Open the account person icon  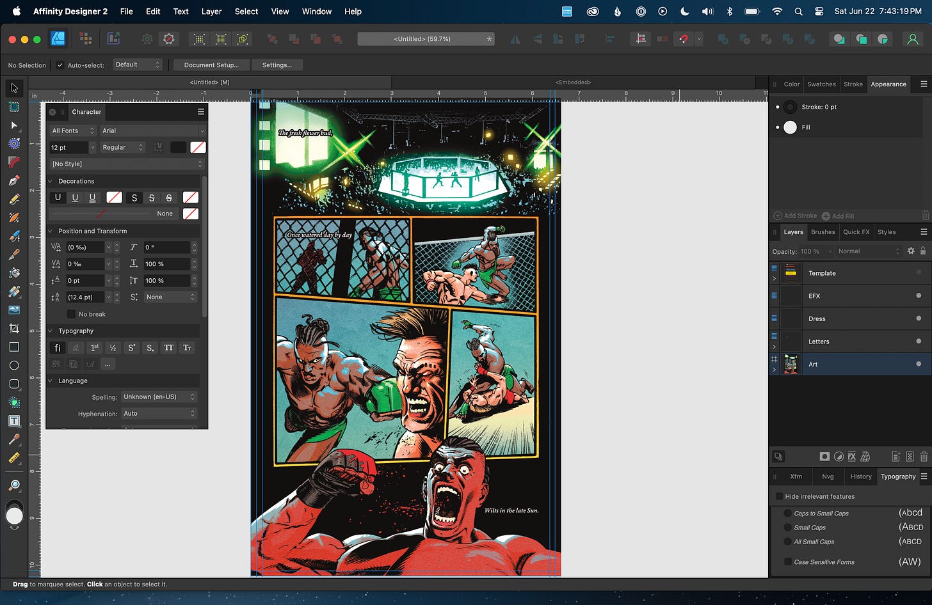pos(912,39)
